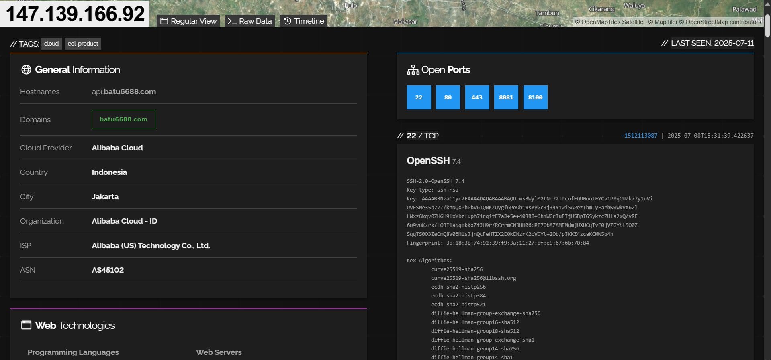
Task: Click the Alibaba Cloud provider value
Action: 117,148
